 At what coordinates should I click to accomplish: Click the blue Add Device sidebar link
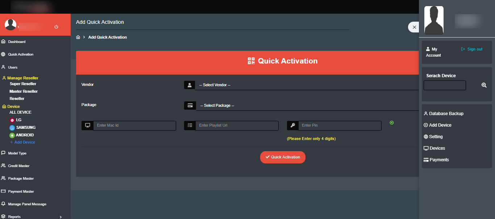tap(25, 142)
